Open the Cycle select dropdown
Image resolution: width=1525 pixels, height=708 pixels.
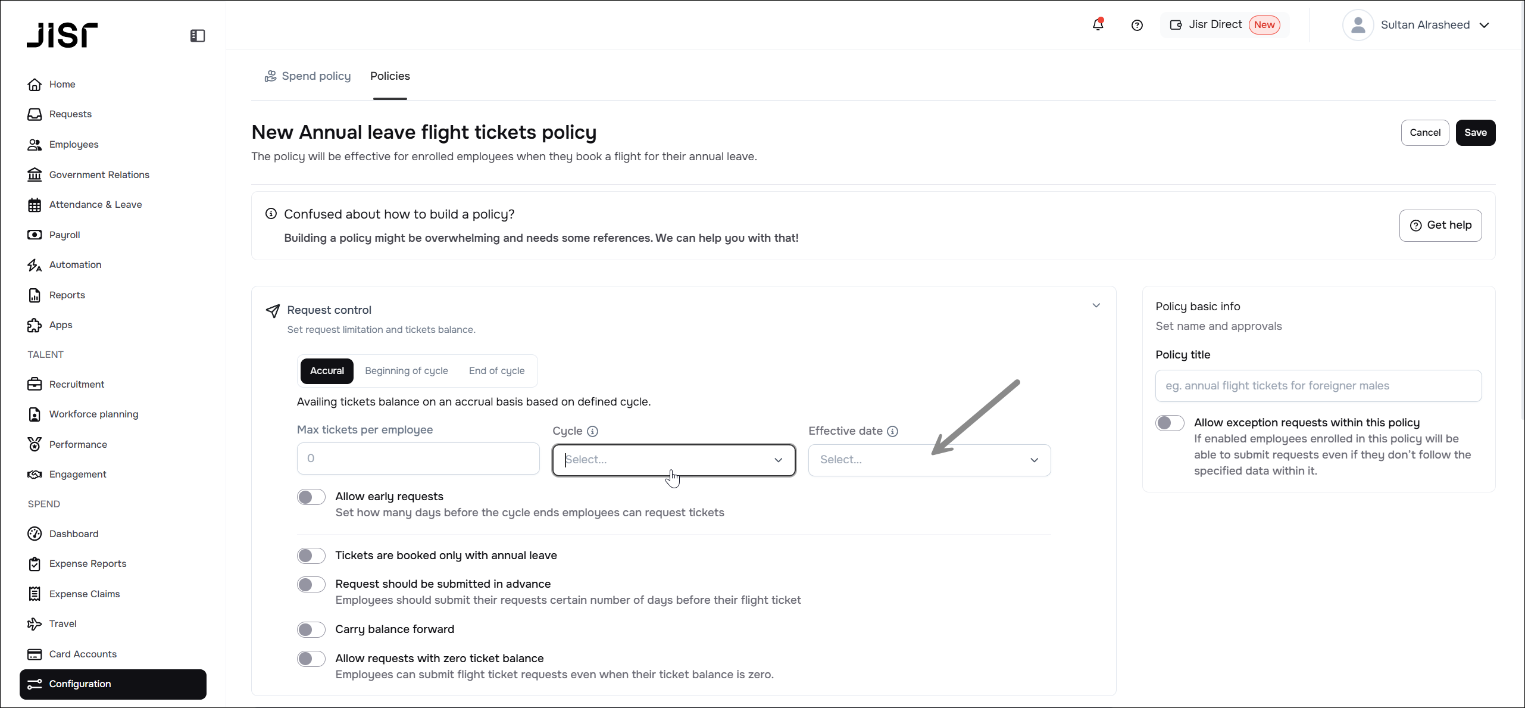point(673,460)
